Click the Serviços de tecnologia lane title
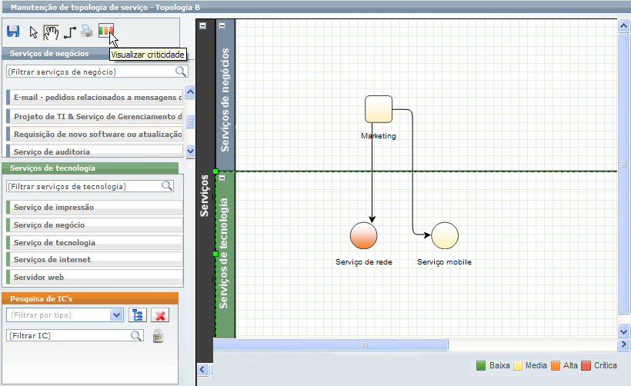Image resolution: width=631 pixels, height=386 pixels. (224, 253)
